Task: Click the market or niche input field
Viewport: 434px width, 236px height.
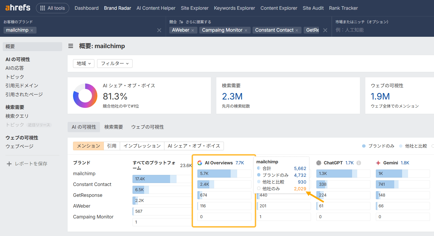Action: 383,30
